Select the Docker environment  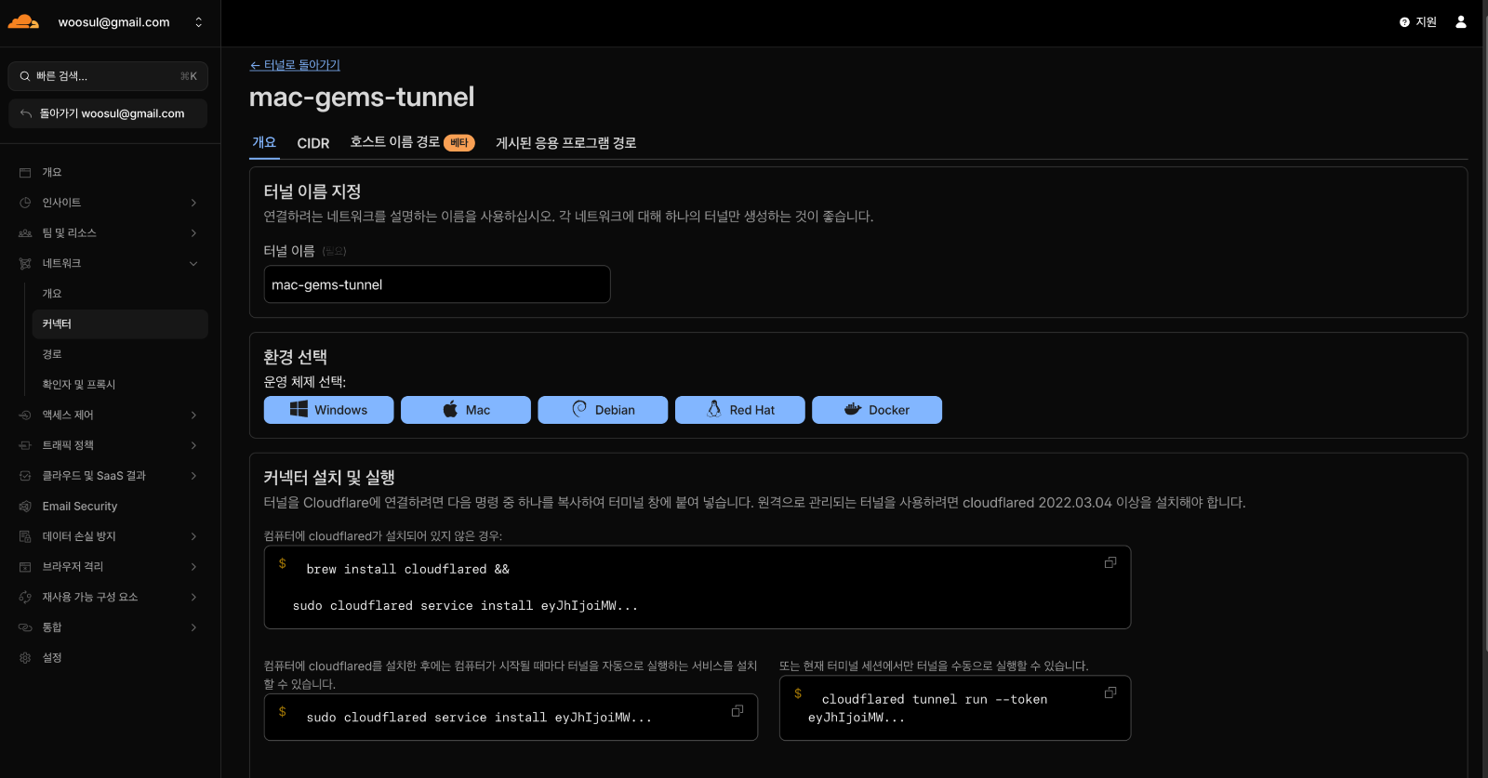(877, 410)
